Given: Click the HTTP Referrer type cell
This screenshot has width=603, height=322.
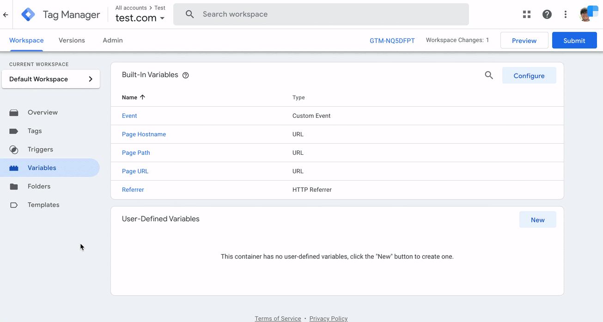Looking at the screenshot, I should coord(312,190).
